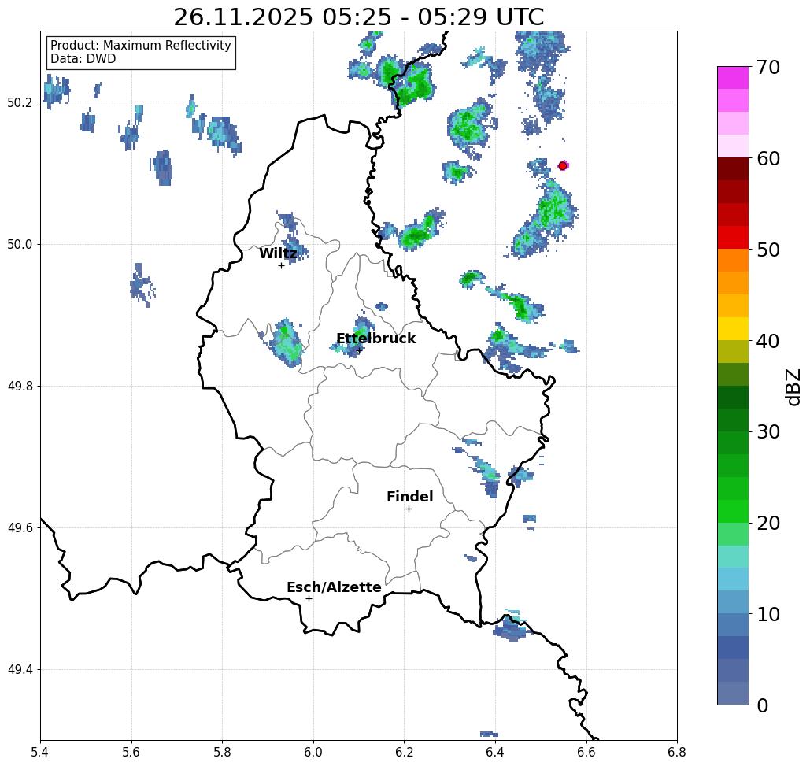The image size is (810, 766).
Task: Click the Esch/Alzette city label
Action: click(x=334, y=587)
